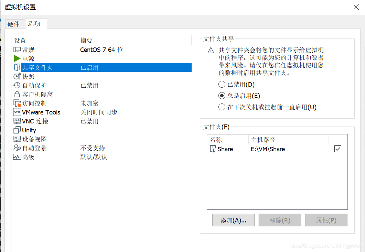Click the 添加(A)... button
365x252 pixels.
point(233,220)
